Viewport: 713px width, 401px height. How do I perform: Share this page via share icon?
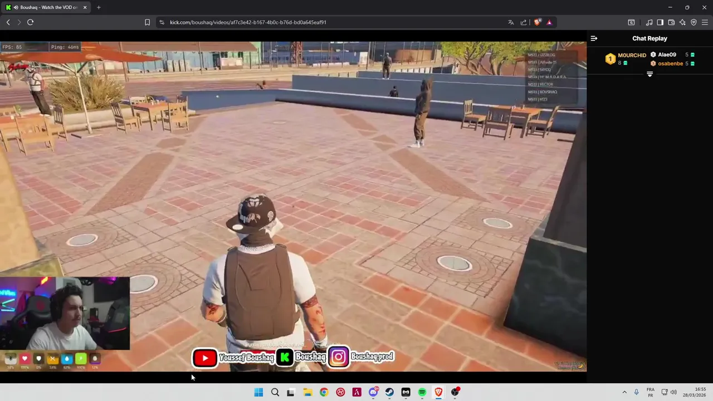pos(524,22)
